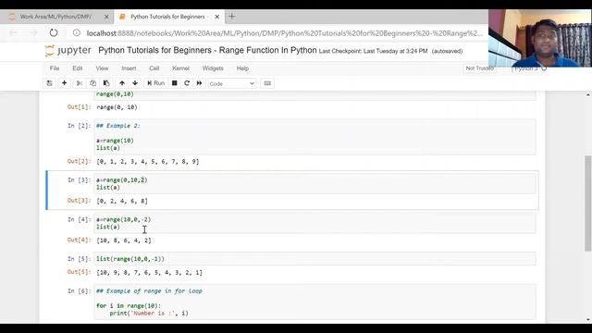Click the notebook vertical scrollbar thumb
The height and width of the screenshot is (333, 592).
tap(588, 203)
